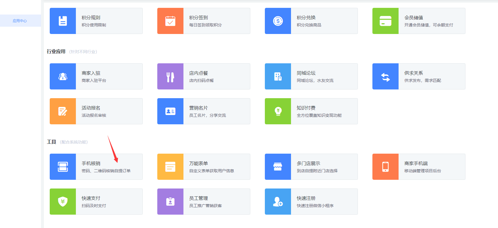Viewport: 498px width, 228px height.
Task: Click the 同城论坛 building icon
Action: point(278,76)
